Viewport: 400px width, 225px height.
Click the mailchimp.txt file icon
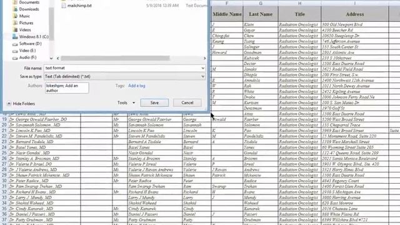click(x=64, y=6)
